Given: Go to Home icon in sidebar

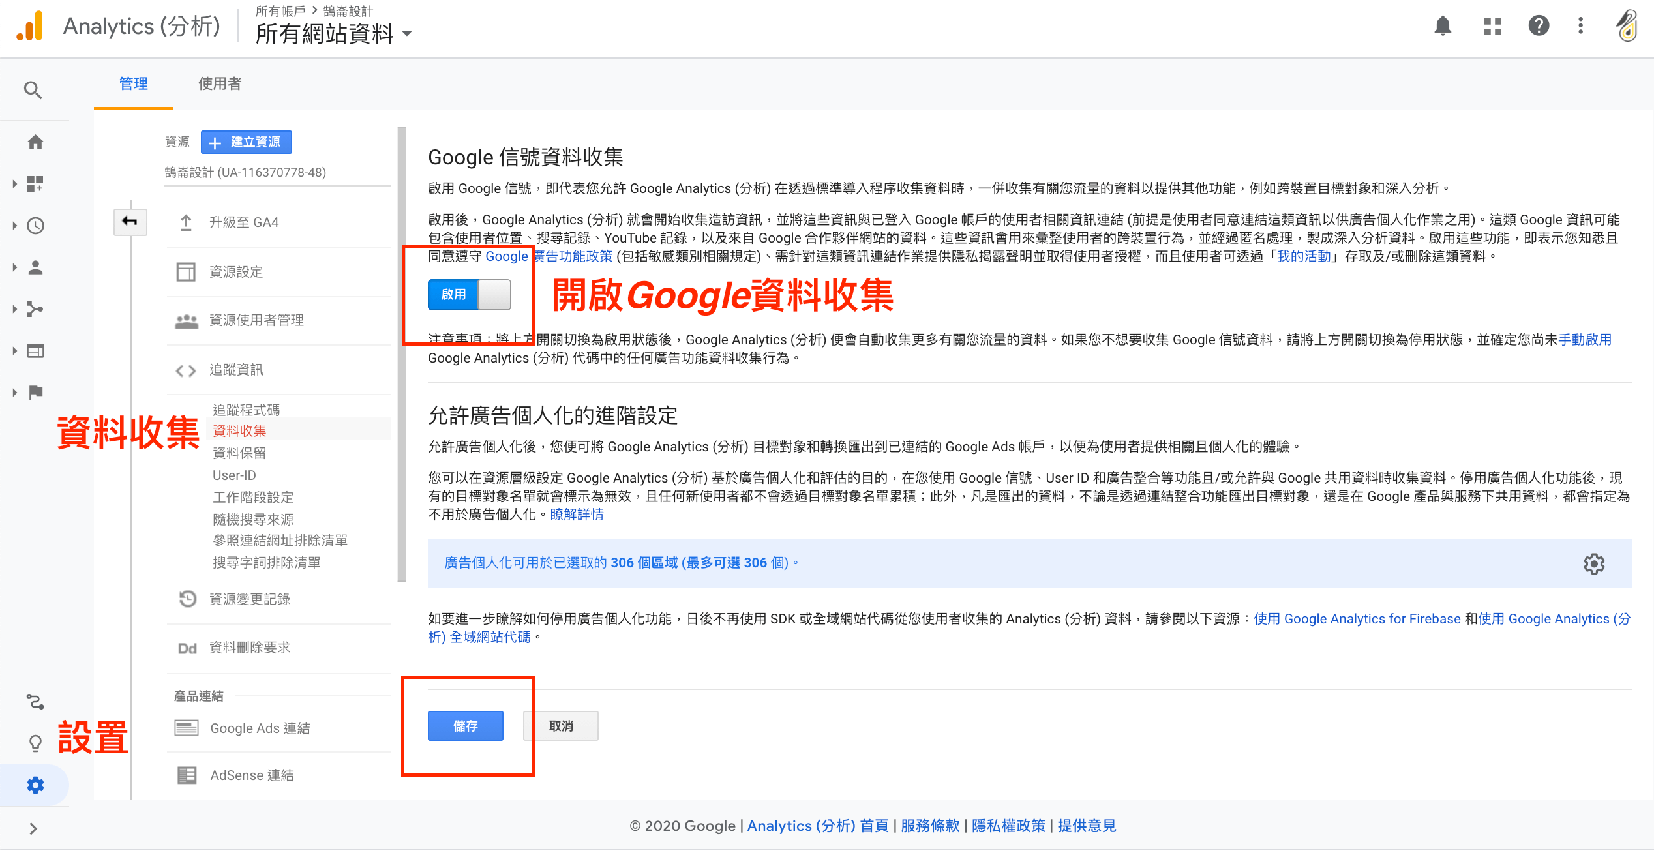Looking at the screenshot, I should [x=35, y=142].
